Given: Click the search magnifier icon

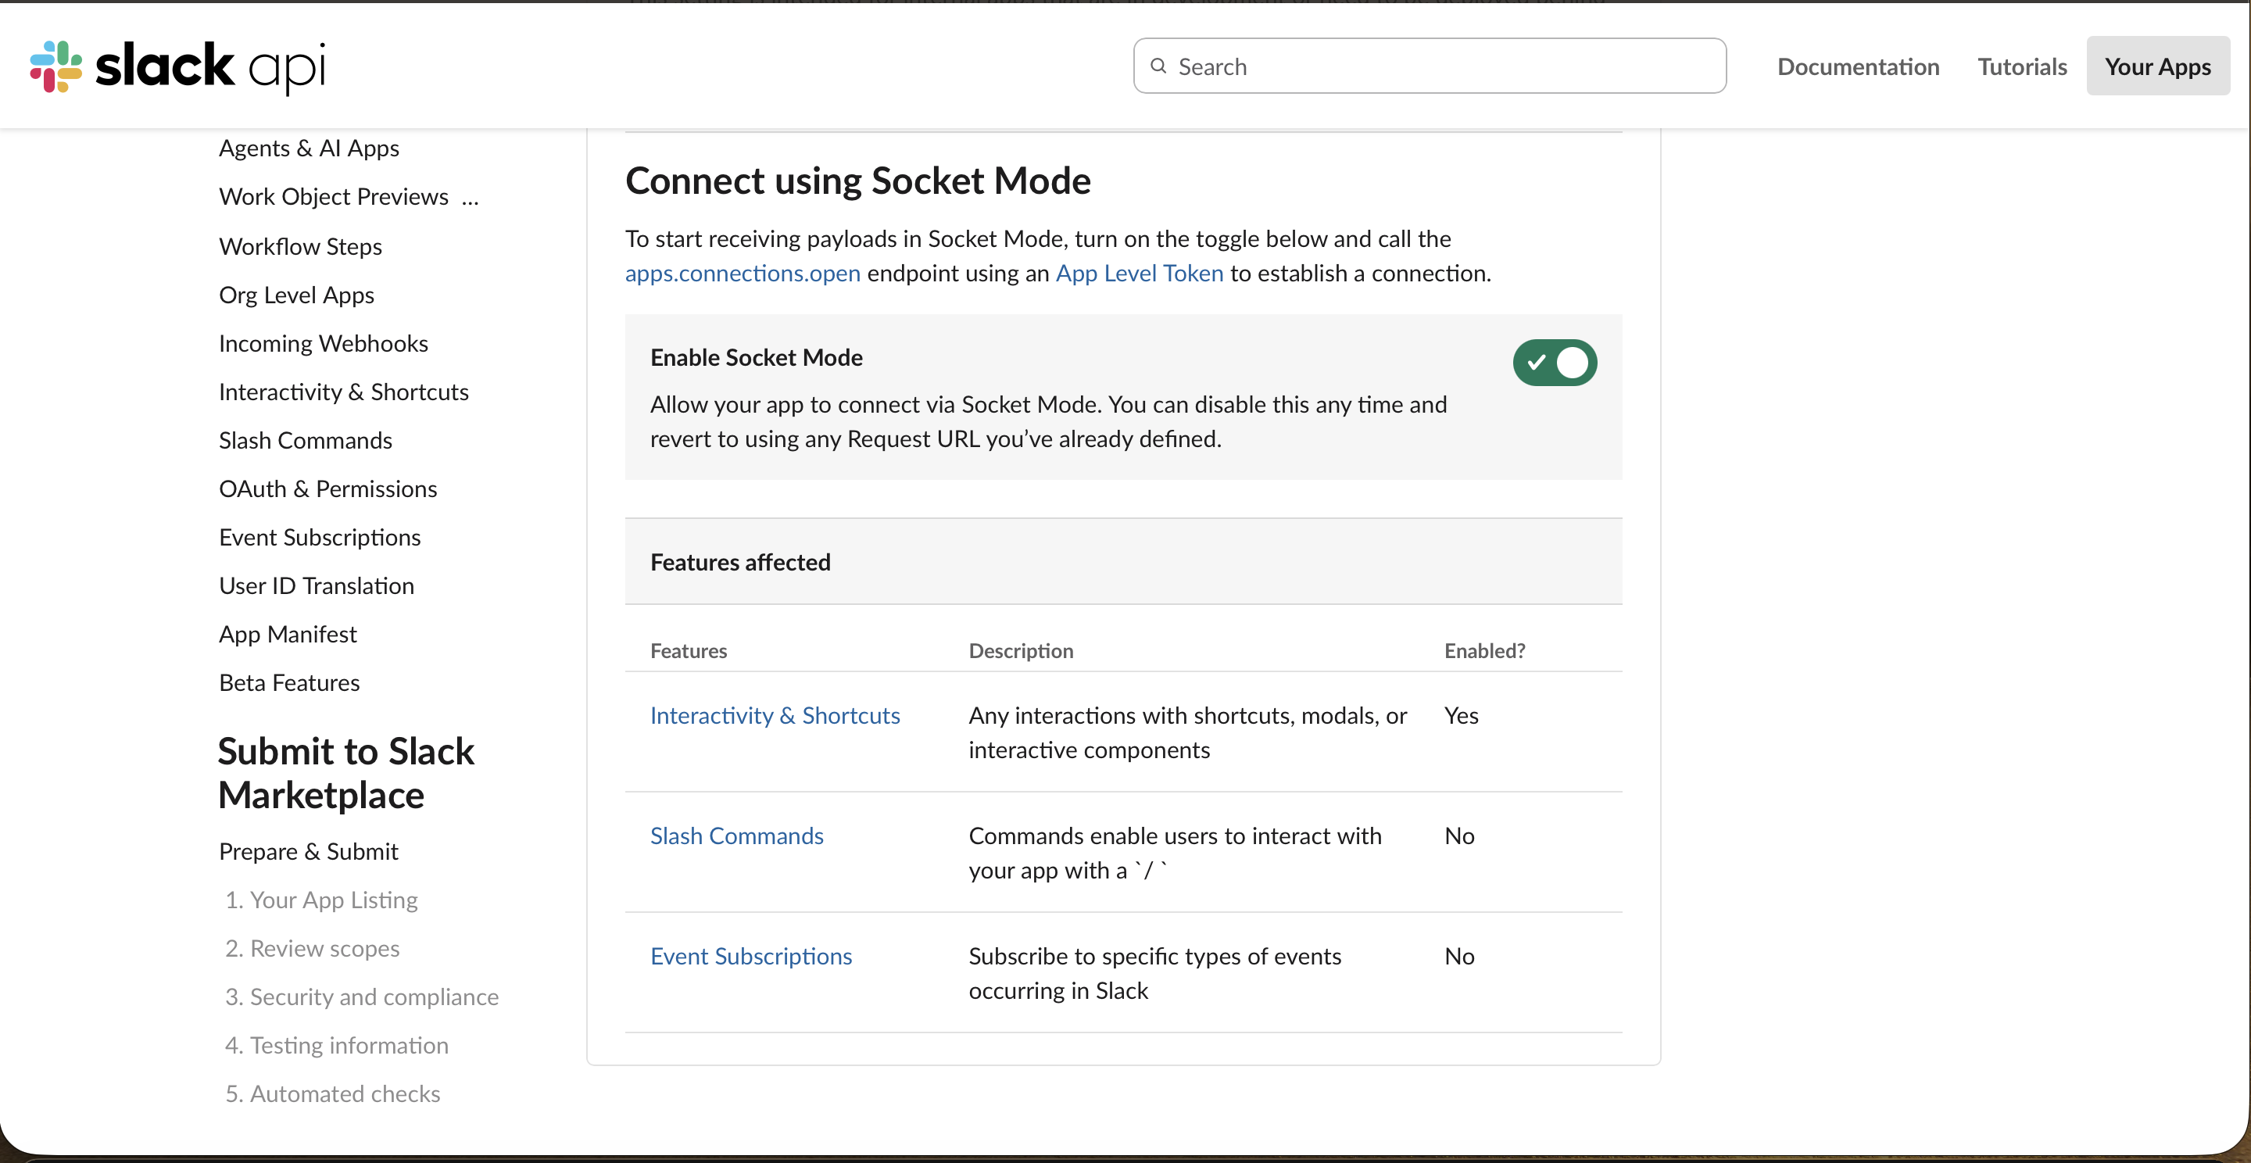Looking at the screenshot, I should pos(1158,66).
